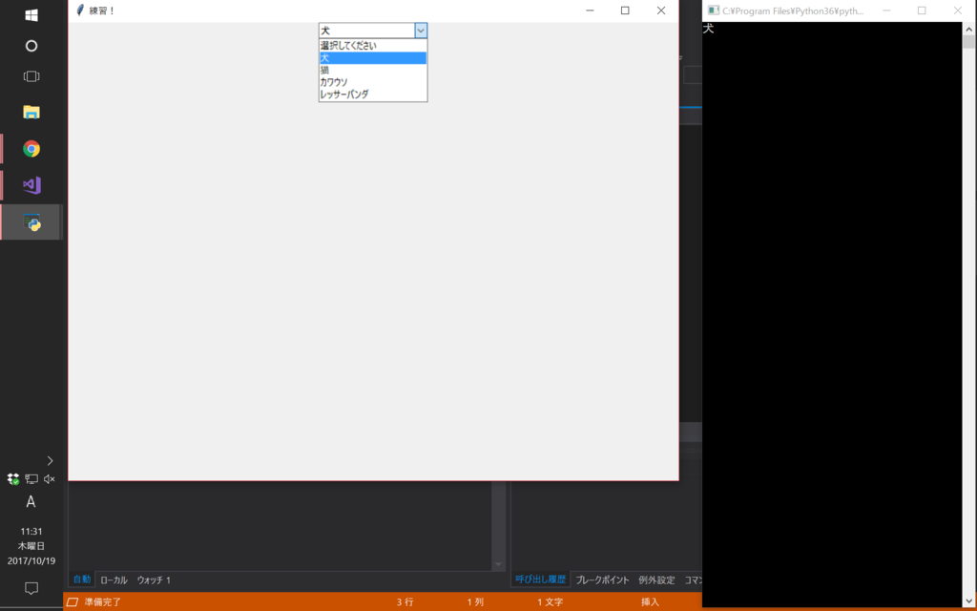Screen dimensions: 977x611
Task: Choose レッサーパンダ from the dropdown list
Action: pos(373,95)
